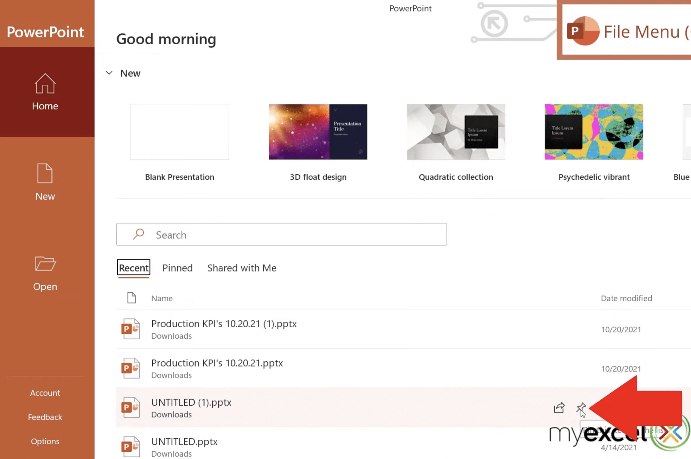Click the Search input field
The width and height of the screenshot is (691, 459).
281,234
